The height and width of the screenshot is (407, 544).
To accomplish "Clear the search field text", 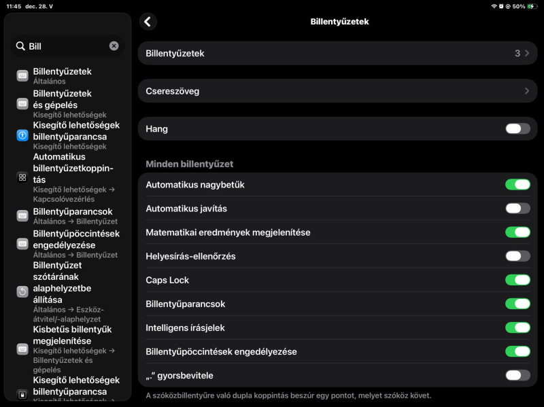I will click(114, 46).
